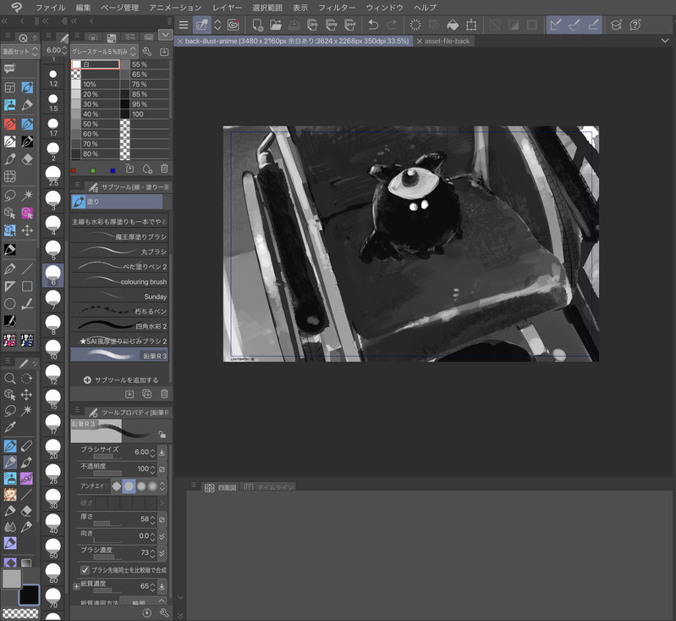Image resolution: width=676 pixels, height=621 pixels.
Task: Select the second anti-aliasing level
Action: [129, 486]
